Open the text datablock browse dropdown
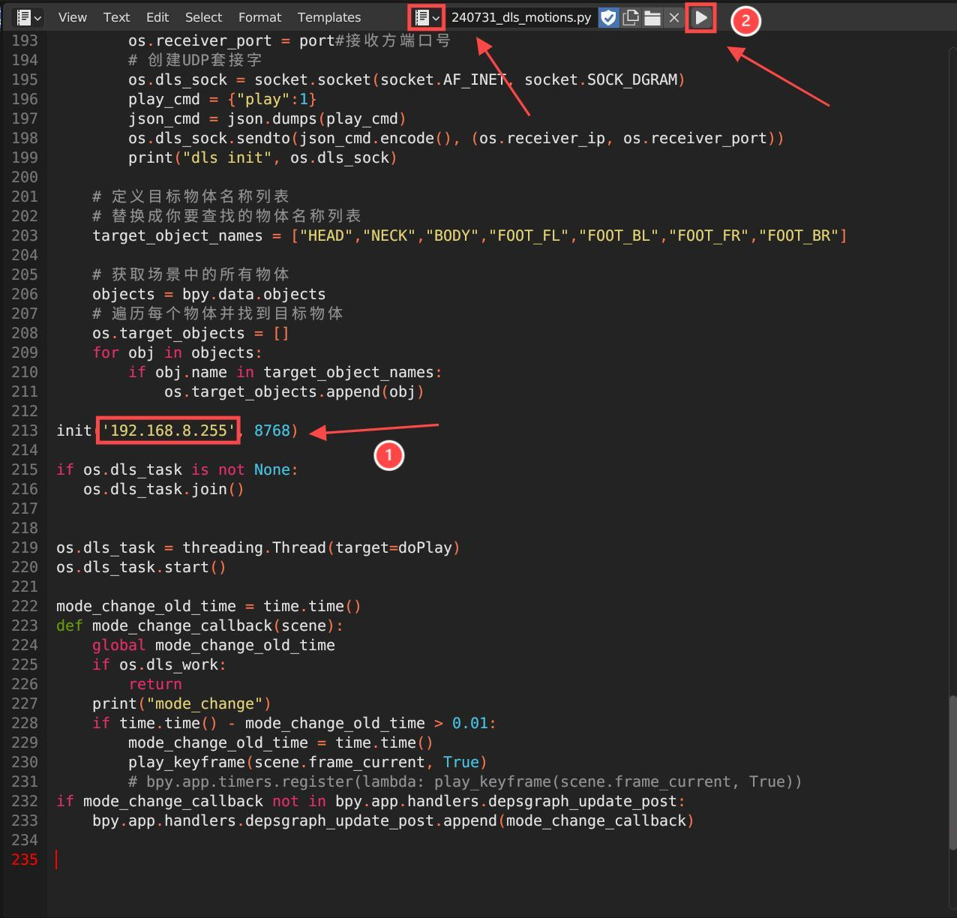 (x=427, y=17)
